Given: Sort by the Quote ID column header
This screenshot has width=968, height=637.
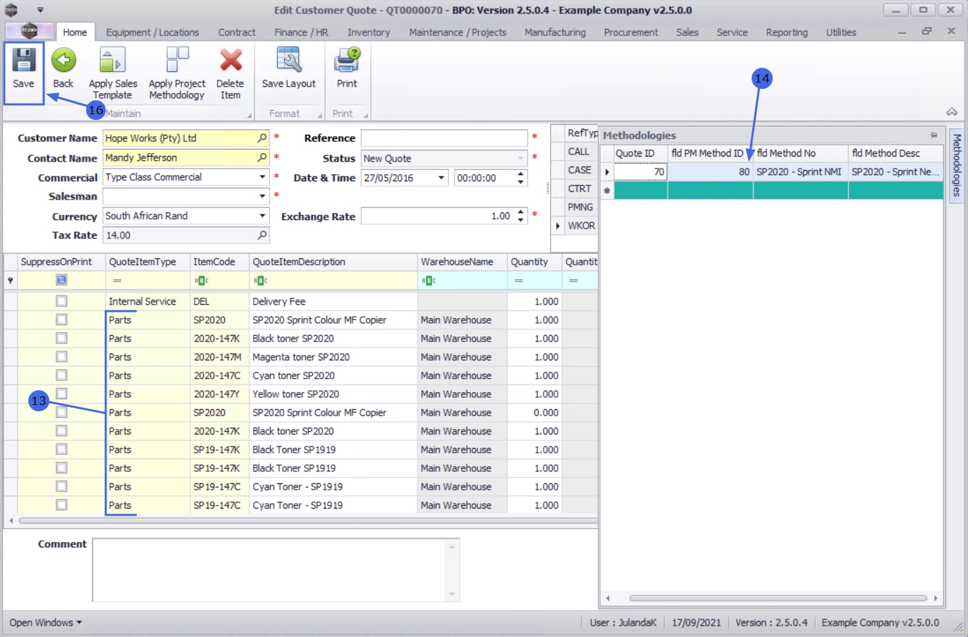Looking at the screenshot, I should (641, 153).
